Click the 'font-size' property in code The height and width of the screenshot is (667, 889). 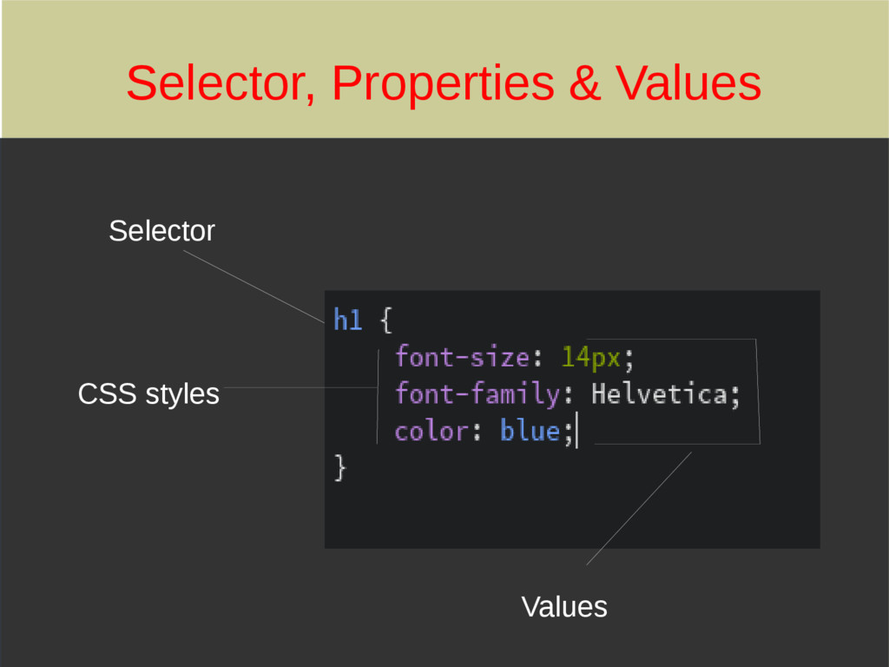462,357
